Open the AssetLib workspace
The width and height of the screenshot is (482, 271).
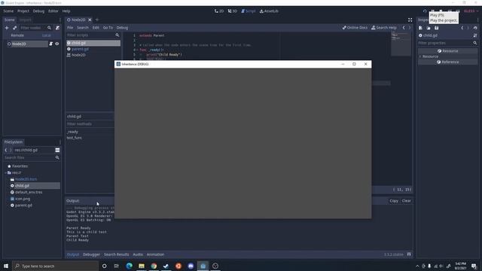pos(269,11)
